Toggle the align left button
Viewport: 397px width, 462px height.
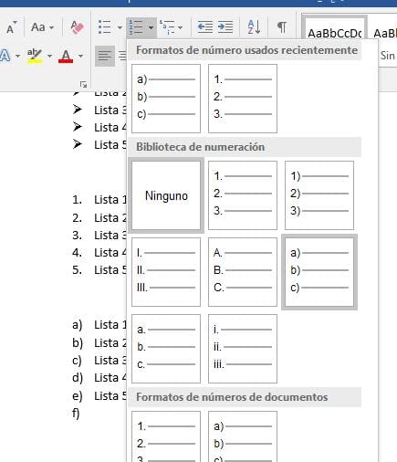[105, 56]
